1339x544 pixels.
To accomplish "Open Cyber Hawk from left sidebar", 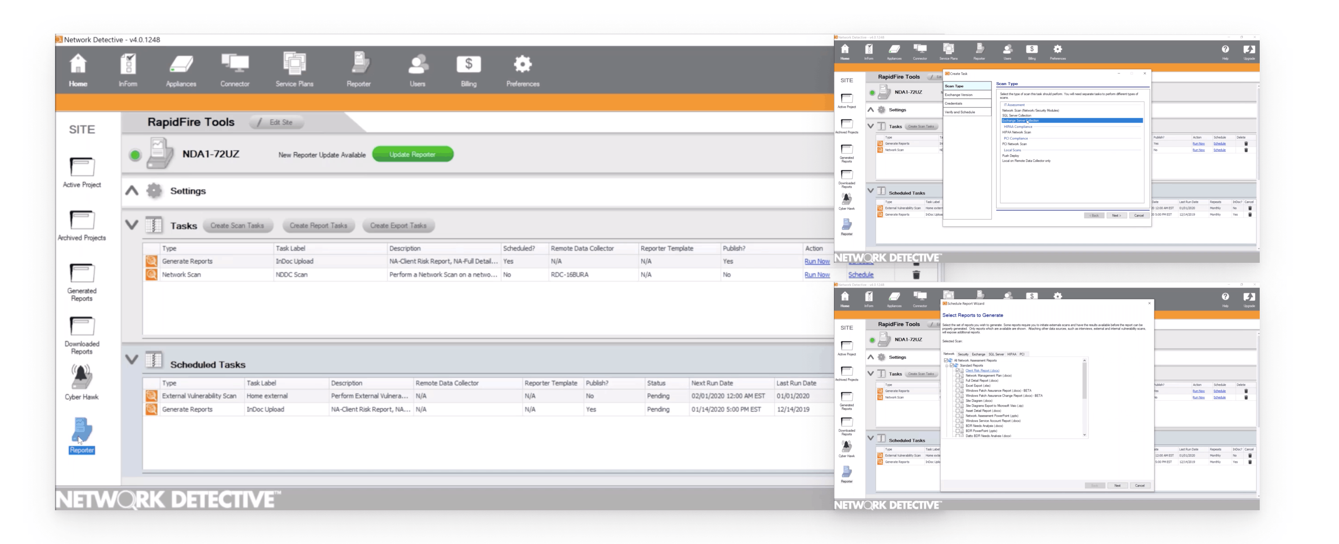I will [81, 382].
